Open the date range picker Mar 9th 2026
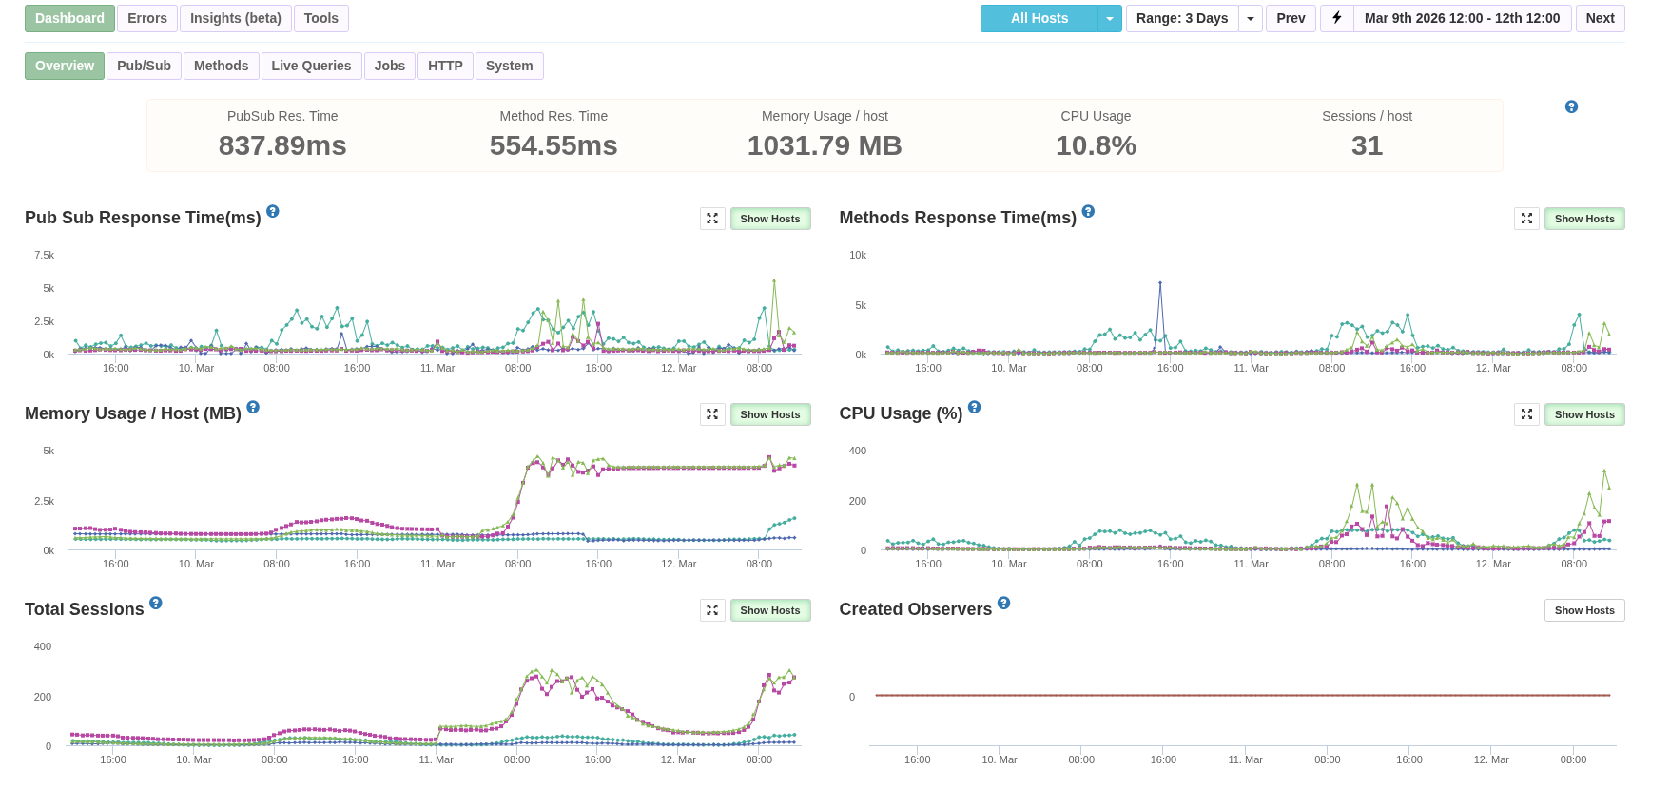The height and width of the screenshot is (788, 1670). (x=1461, y=18)
